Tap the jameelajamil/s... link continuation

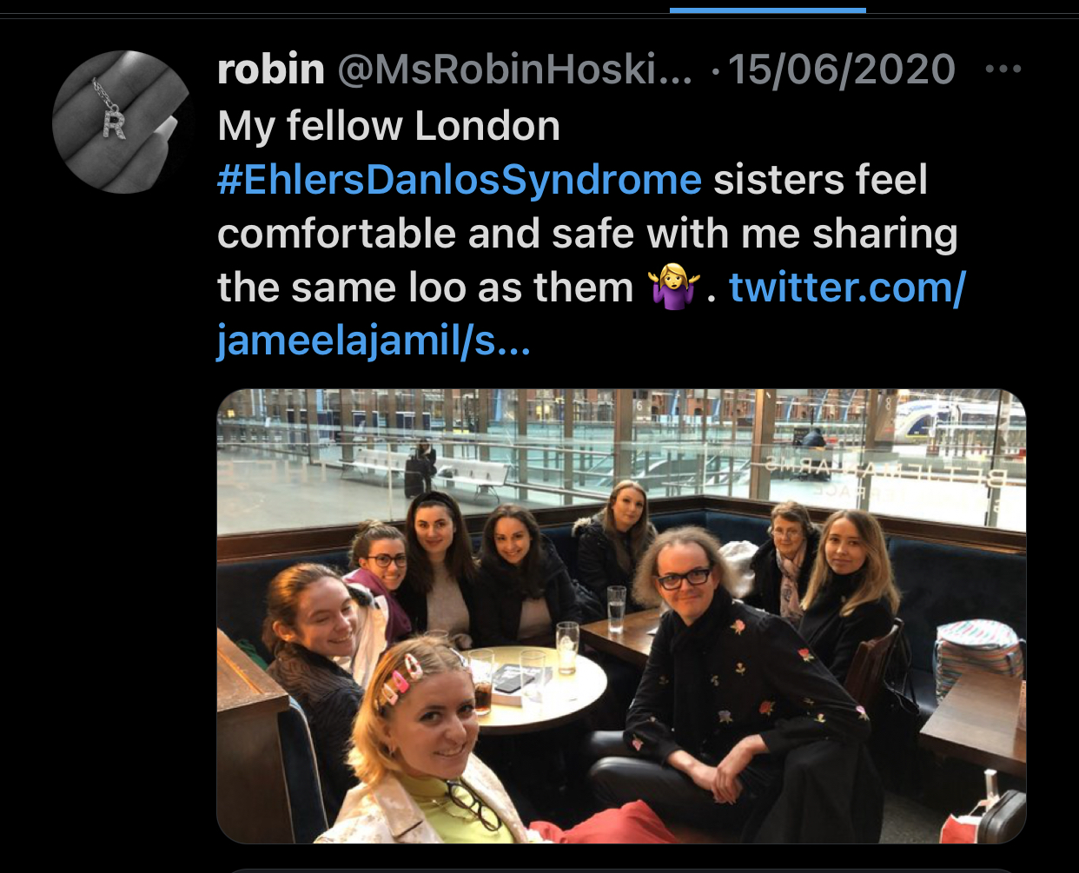[374, 341]
